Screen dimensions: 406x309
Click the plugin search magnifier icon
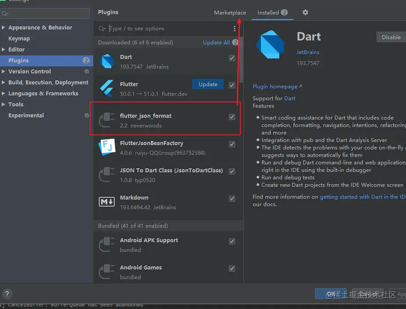[x=102, y=29]
